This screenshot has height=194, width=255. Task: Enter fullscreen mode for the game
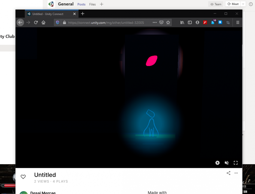(x=236, y=163)
